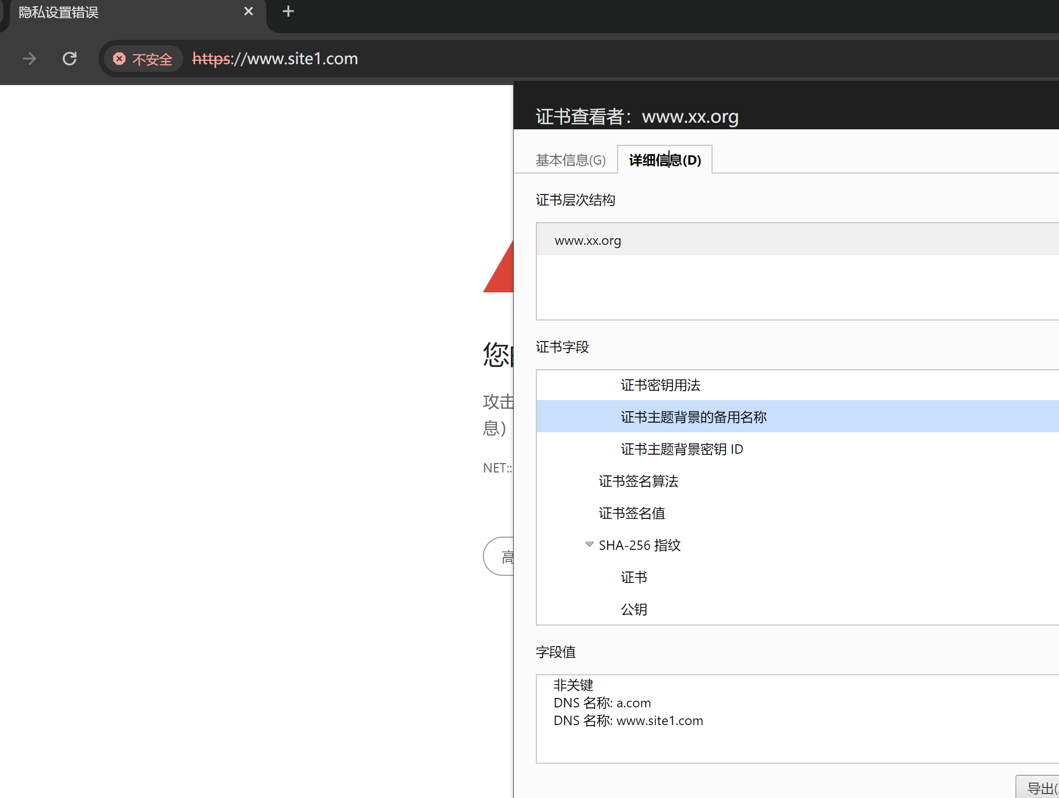Click the URL address bar text
This screenshot has height=798, width=1059.
(275, 59)
